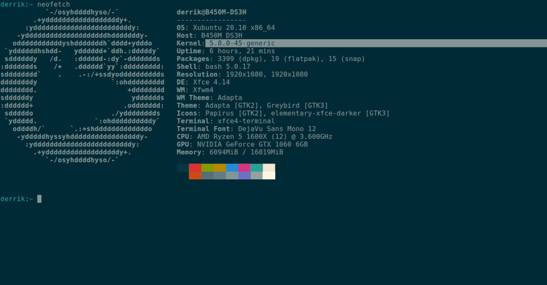Click the cream swatch at the palette's right end

click(269, 168)
